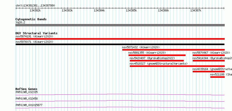Click the nsv5874191 (Almarri2020) label
The width and height of the screenshot is (232, 111).
[34, 36]
